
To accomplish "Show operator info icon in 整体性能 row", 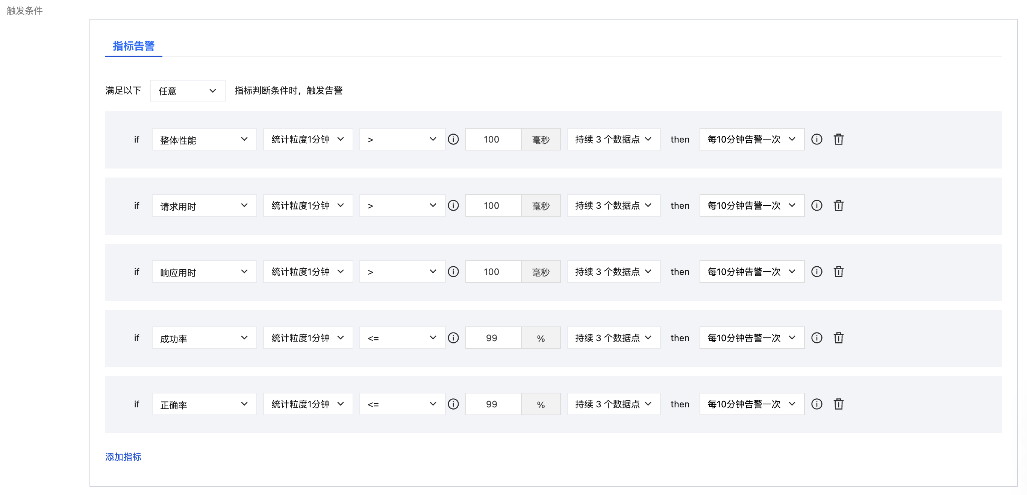I will [453, 139].
